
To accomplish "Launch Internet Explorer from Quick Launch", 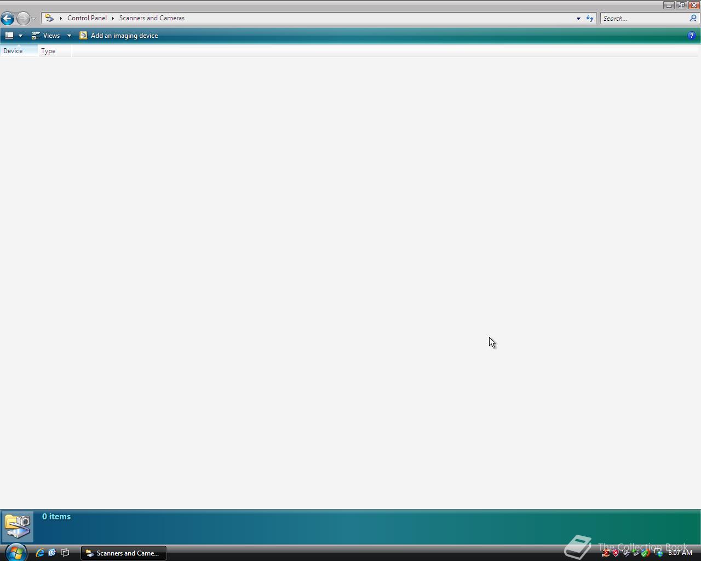I will coord(39,553).
